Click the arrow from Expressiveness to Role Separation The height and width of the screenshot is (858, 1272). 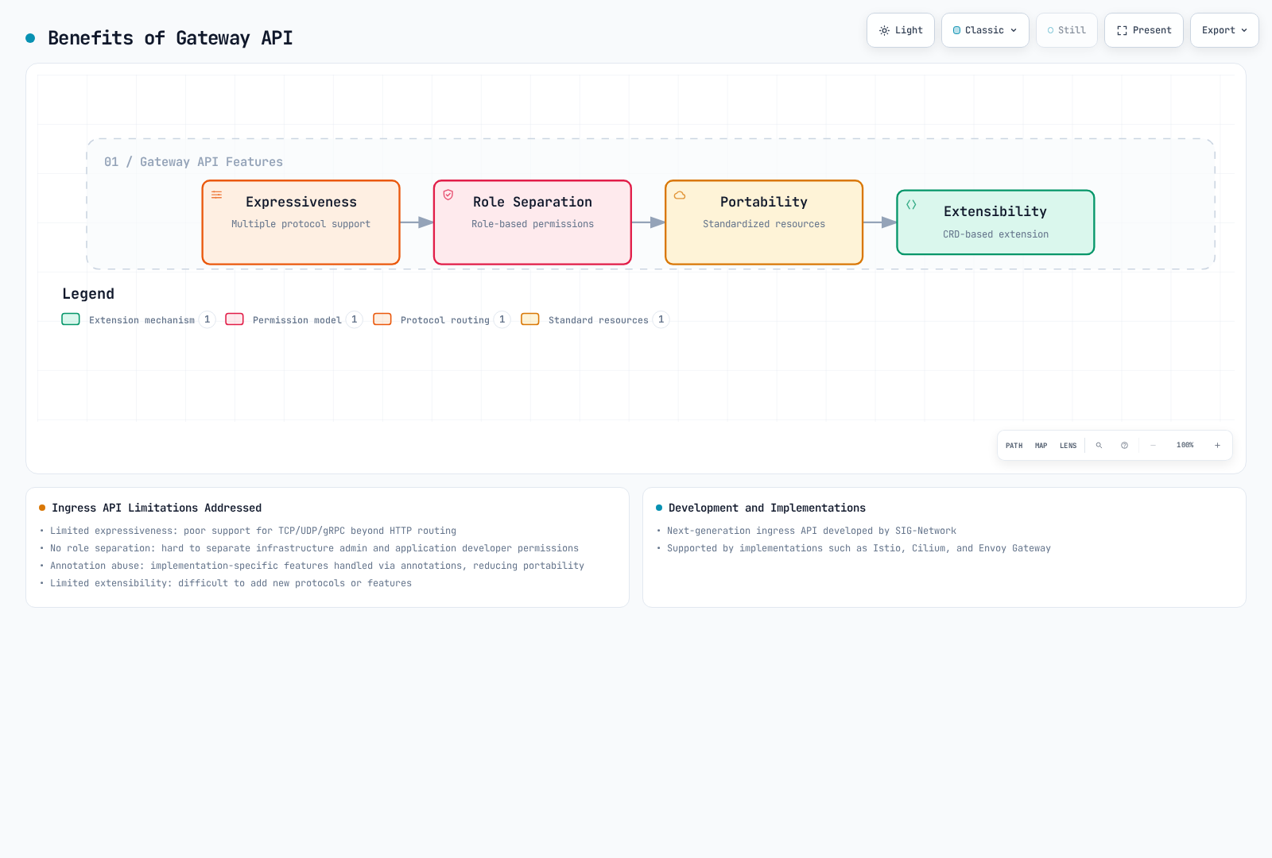417,222
